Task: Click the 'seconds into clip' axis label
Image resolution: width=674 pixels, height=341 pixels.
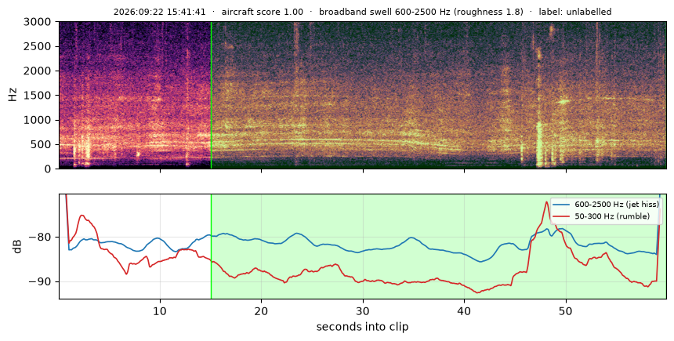Action: (362, 327)
